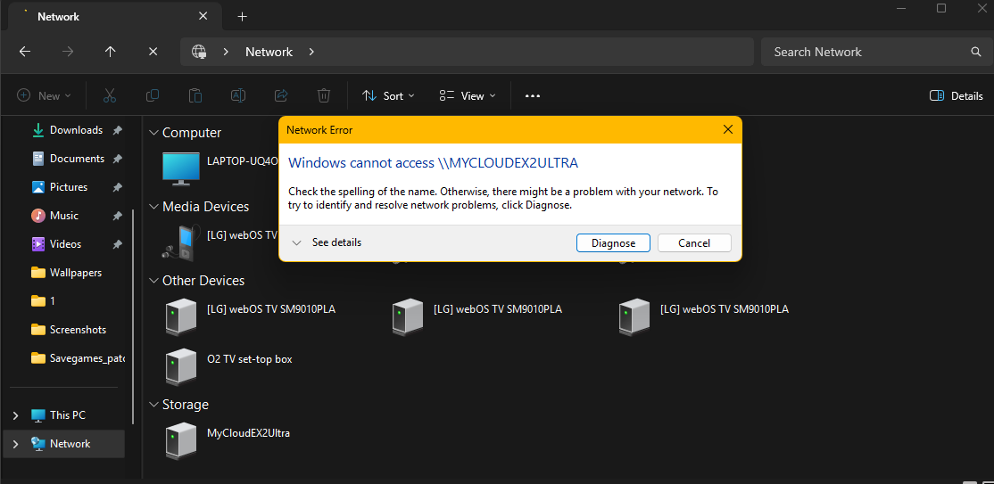Screen dimensions: 994x484
Task: Select Network in the sidebar
Action: 70,444
